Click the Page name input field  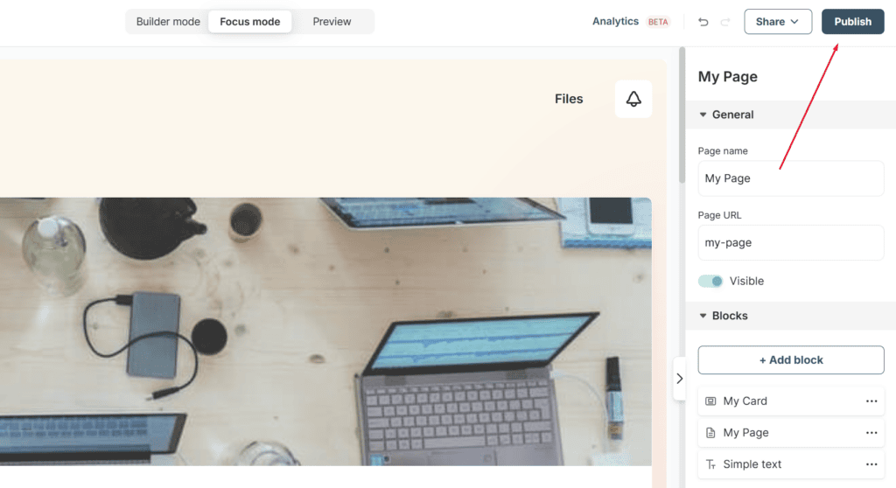791,178
